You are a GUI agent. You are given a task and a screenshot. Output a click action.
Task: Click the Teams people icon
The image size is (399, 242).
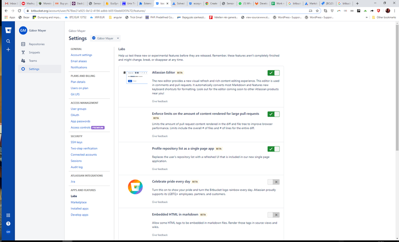pos(23,61)
